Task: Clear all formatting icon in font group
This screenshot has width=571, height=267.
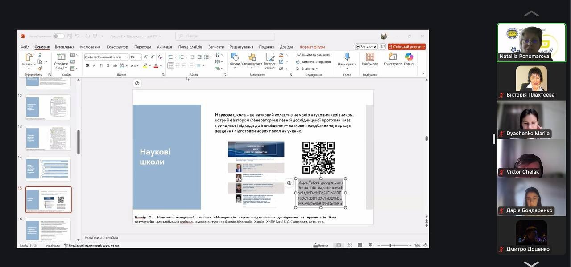Action: click(160, 57)
